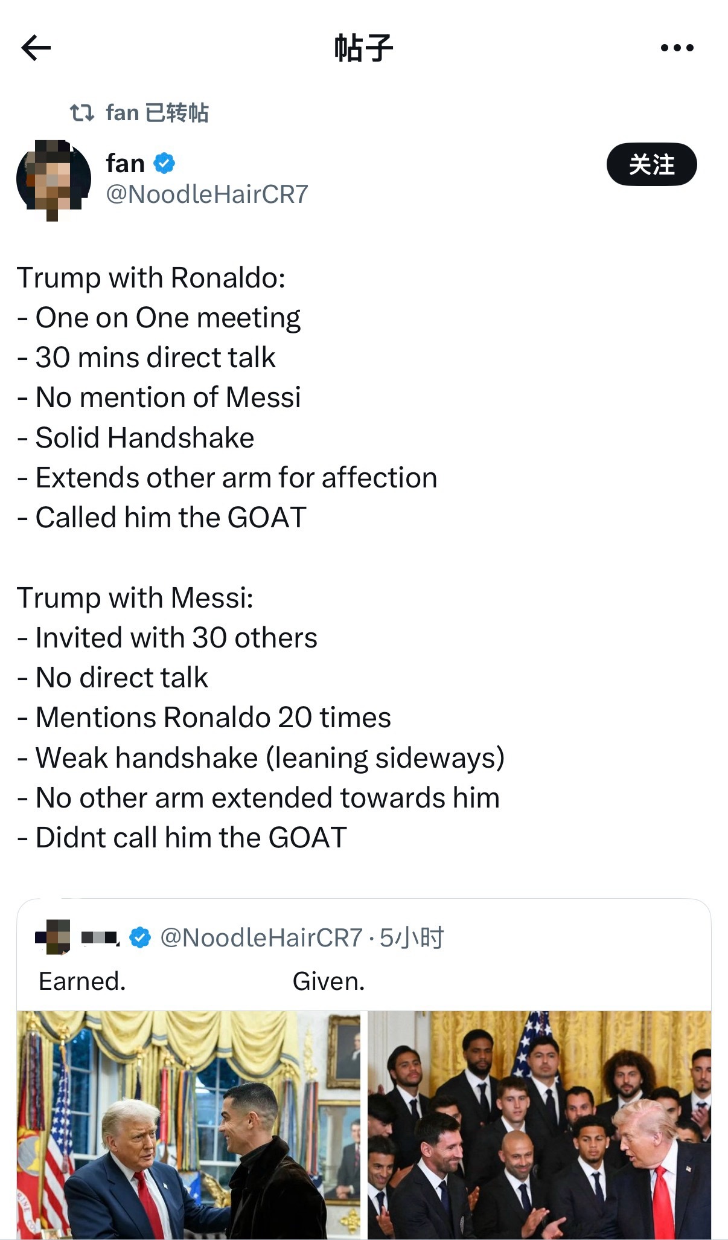Open the quoted post's small avatar
The image size is (728, 1240).
pyautogui.click(x=53, y=937)
